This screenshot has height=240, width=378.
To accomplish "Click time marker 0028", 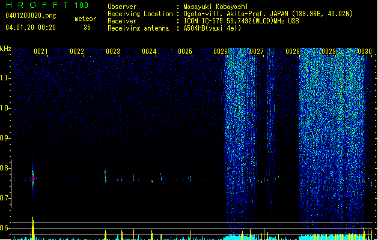I will (293, 51).
